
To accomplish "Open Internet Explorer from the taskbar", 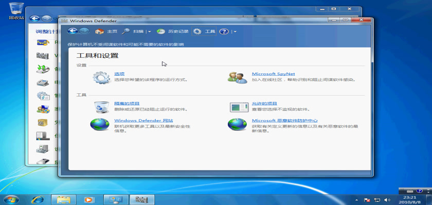I will [x=38, y=199].
